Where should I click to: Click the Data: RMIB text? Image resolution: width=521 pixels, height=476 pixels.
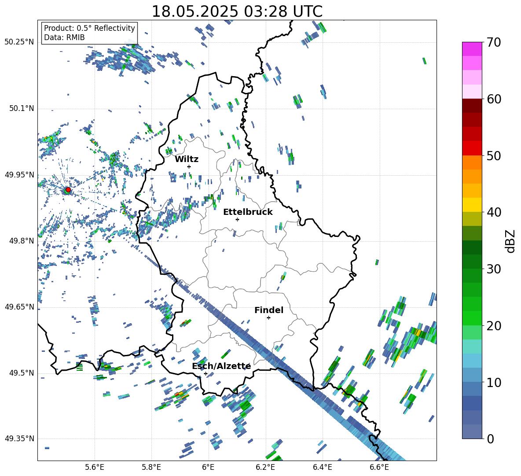(x=64, y=37)
